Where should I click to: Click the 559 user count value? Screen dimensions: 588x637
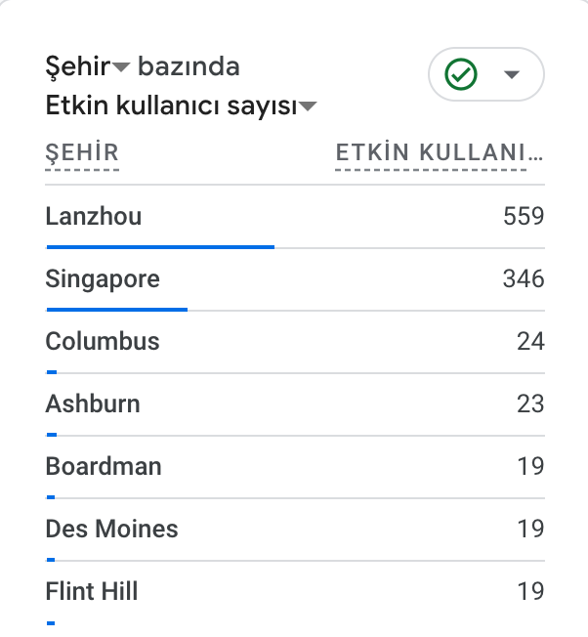pos(523,216)
